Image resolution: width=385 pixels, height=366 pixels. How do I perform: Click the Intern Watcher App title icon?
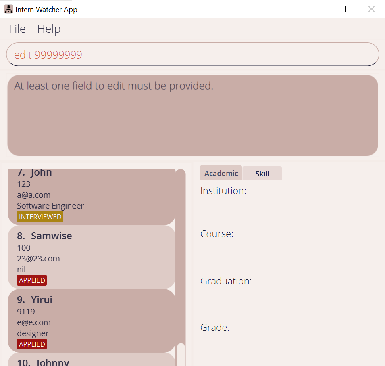[x=8, y=9]
